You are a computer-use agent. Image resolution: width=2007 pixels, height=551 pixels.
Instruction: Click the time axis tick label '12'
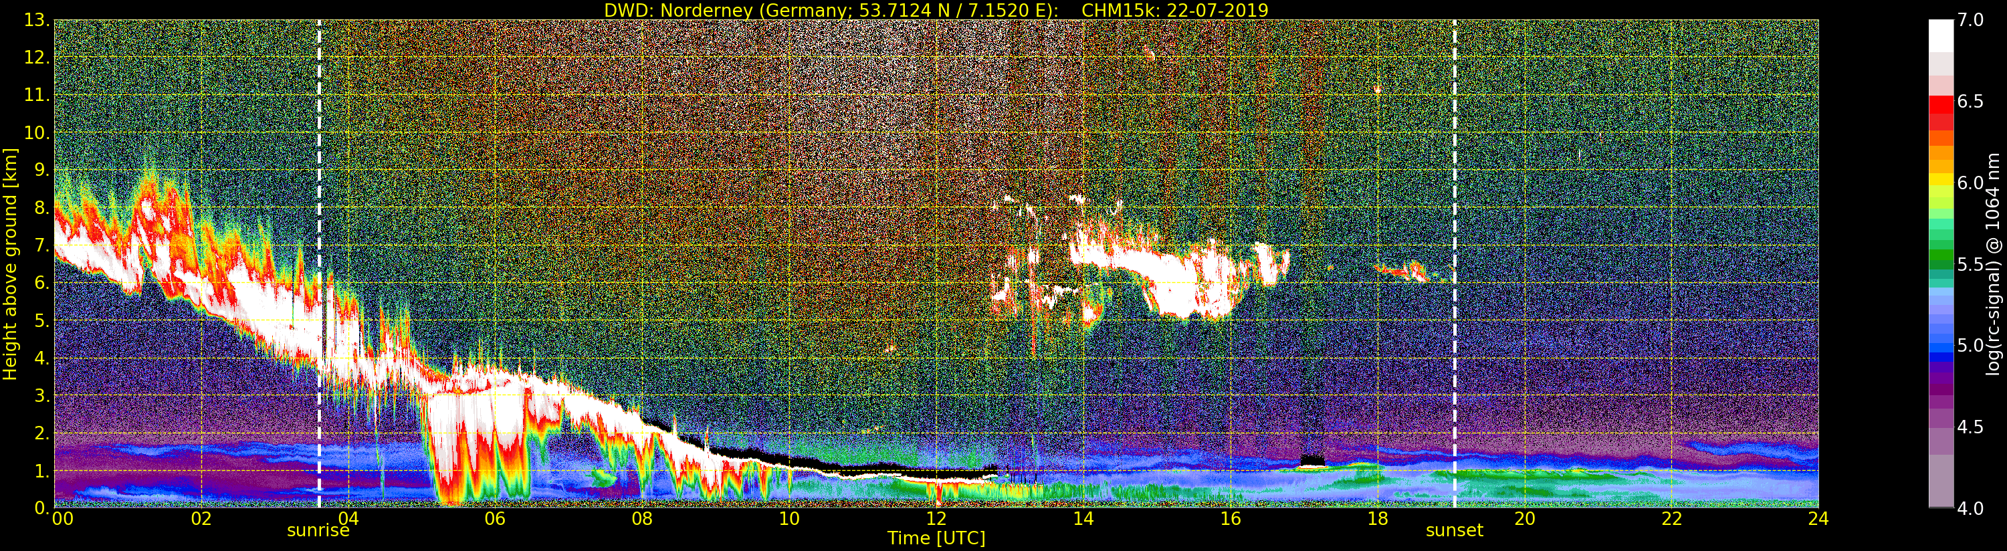pyautogui.click(x=936, y=519)
